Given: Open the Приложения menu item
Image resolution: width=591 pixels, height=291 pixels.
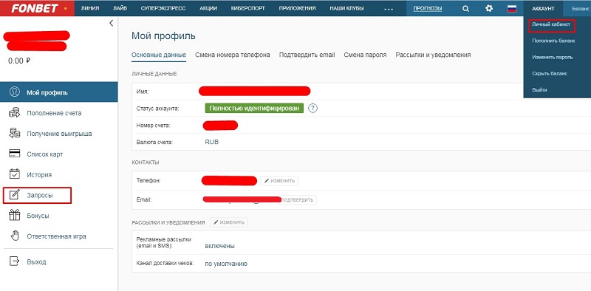Looking at the screenshot, I should point(298,8).
